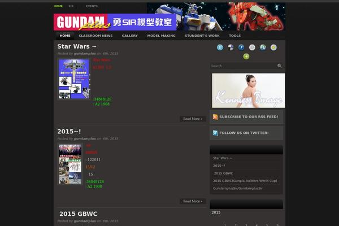Screen dimensions: 339x226
Task: Open '2015~!' in recent posts sidebar
Action: (x=219, y=166)
